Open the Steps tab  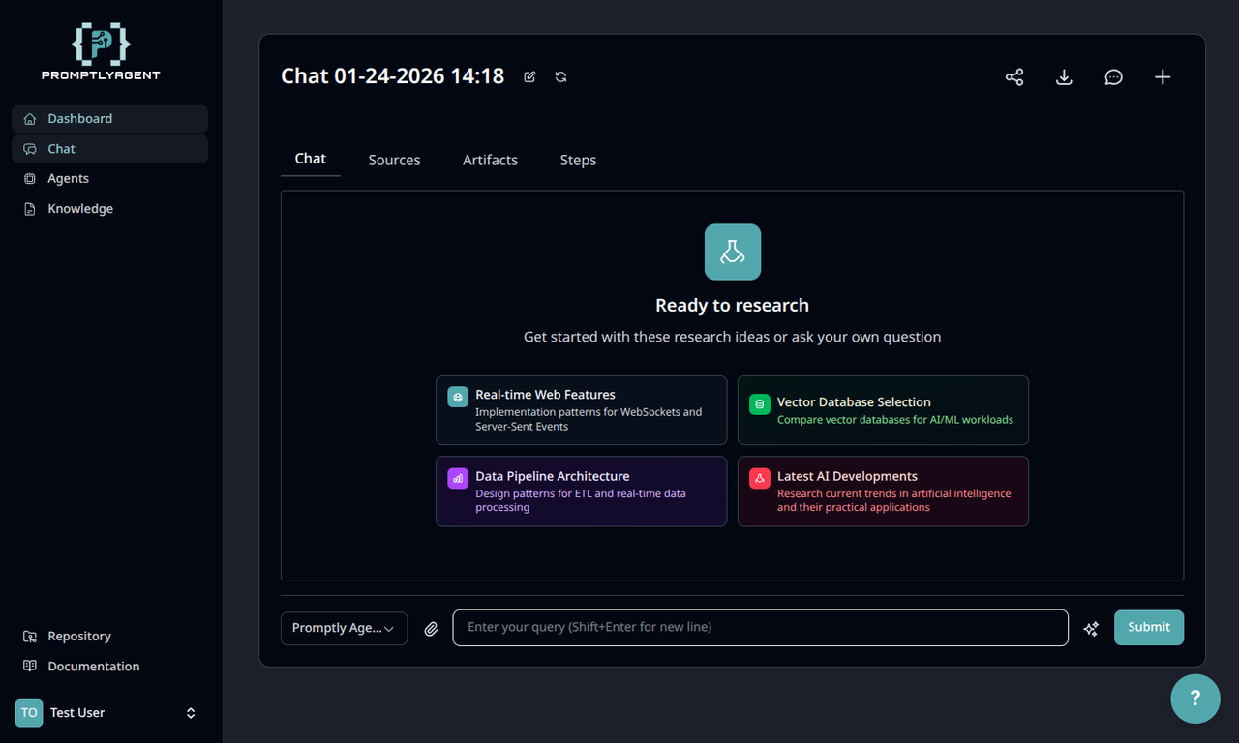point(578,160)
